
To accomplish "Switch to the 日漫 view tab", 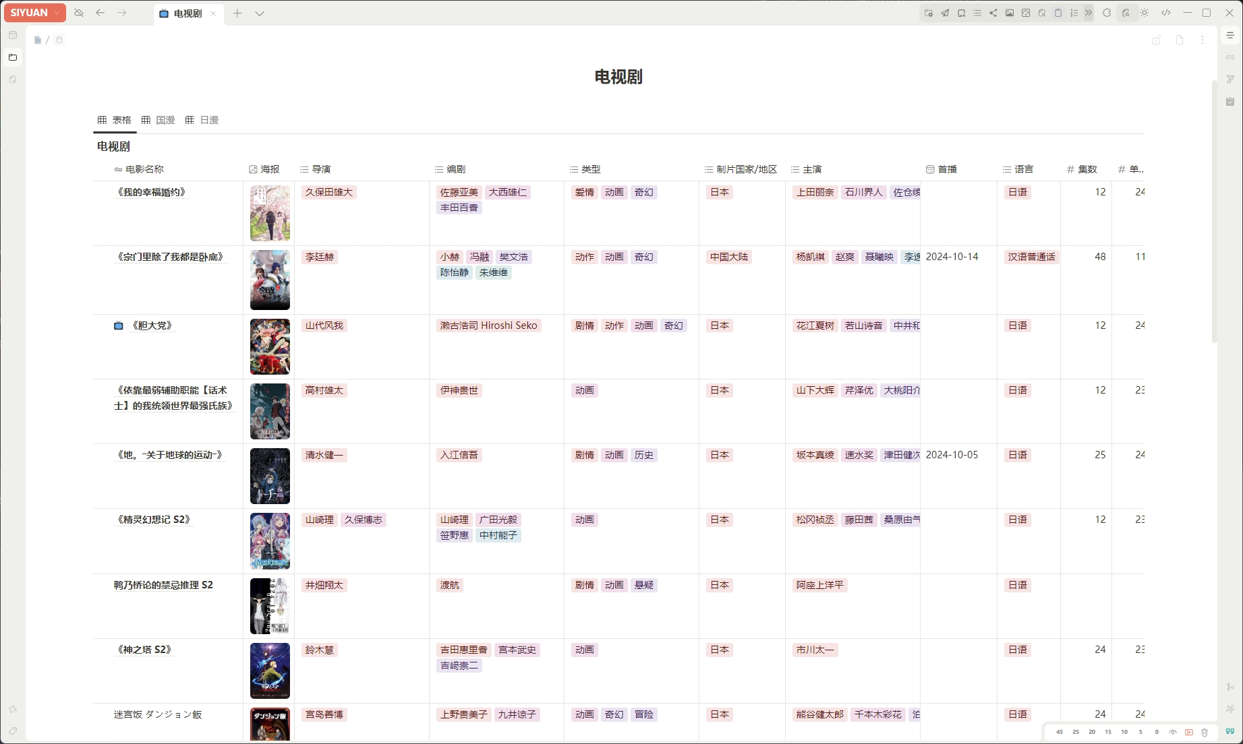I will click(x=209, y=120).
